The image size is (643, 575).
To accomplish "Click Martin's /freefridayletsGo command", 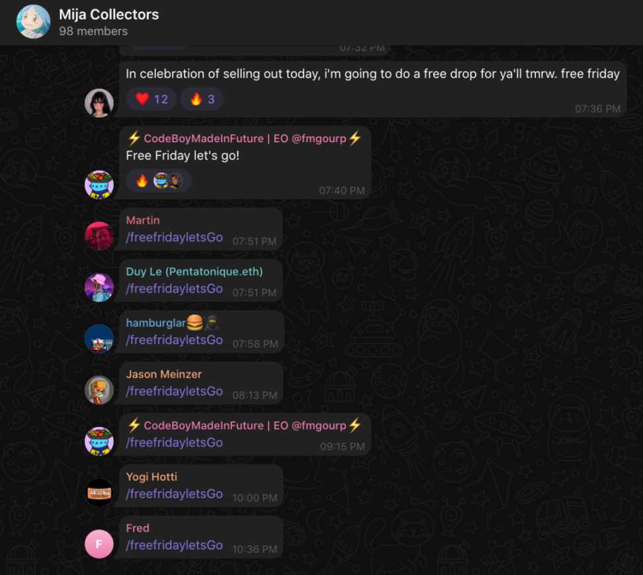I will [x=174, y=238].
